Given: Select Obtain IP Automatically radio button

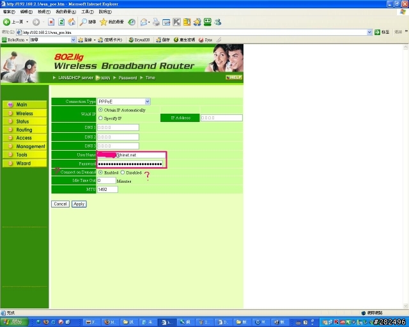Looking at the screenshot, I should point(100,110).
